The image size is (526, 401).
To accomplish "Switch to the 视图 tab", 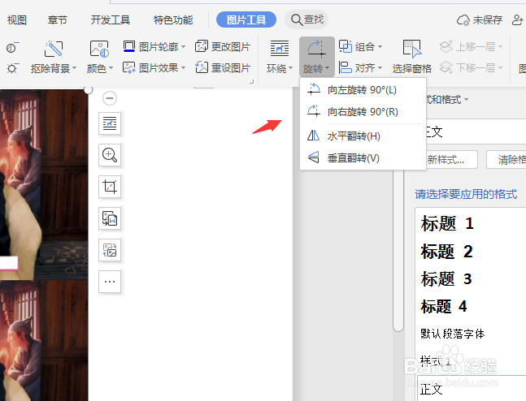I will (17, 20).
